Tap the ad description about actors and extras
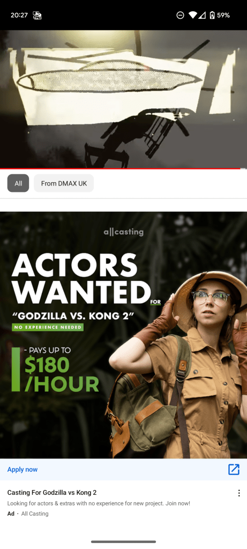 coord(99,503)
